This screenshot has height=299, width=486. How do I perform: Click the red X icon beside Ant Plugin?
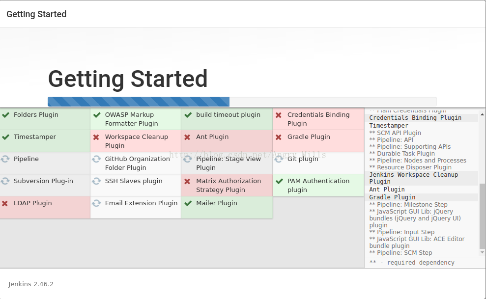(187, 137)
